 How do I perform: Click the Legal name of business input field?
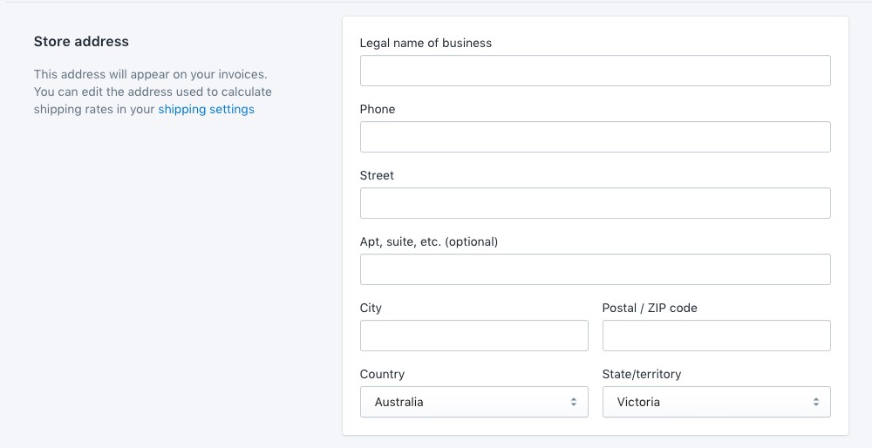coord(595,71)
